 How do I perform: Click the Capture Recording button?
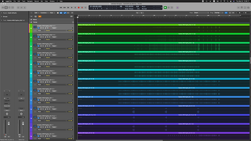(x=82, y=8)
